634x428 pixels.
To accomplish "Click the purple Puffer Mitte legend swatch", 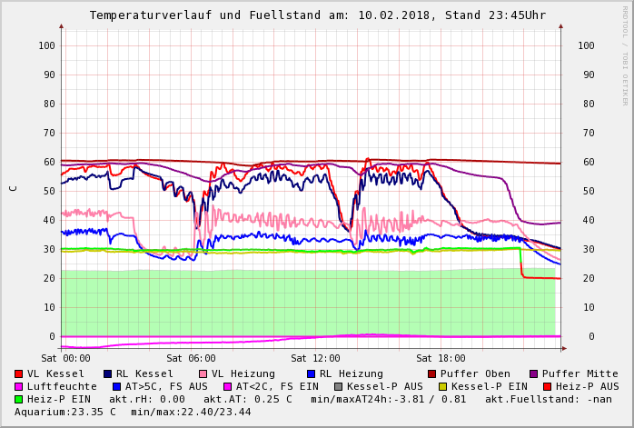I will 534,373.
